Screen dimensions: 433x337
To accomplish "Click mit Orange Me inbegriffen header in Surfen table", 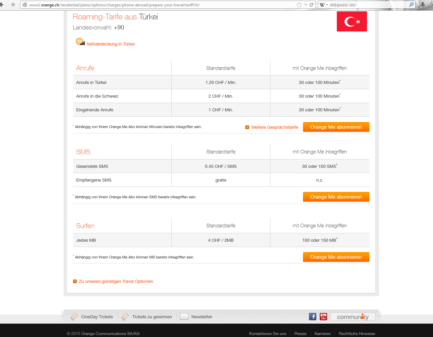I will pyautogui.click(x=320, y=226).
